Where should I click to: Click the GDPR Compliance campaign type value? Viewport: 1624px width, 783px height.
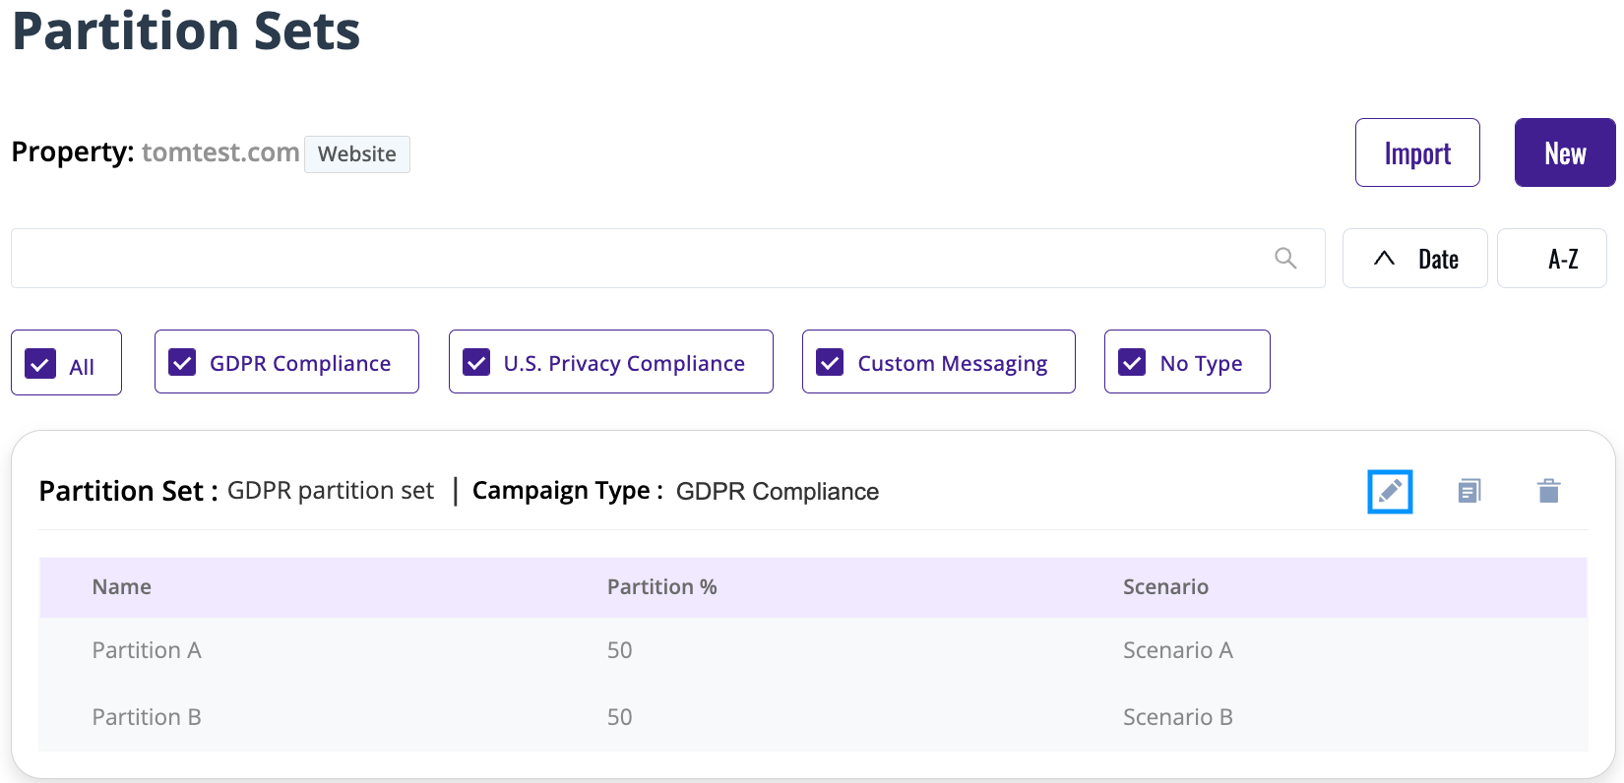pos(778,492)
